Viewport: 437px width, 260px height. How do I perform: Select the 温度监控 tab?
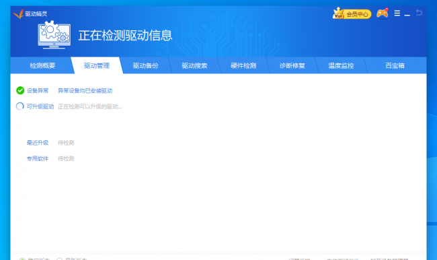[x=341, y=65]
